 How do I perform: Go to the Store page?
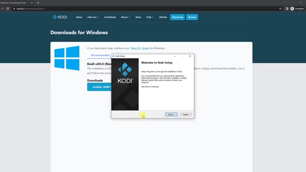[x=138, y=17]
